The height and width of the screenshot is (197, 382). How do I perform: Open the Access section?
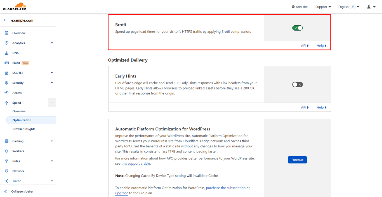pyautogui.click(x=17, y=93)
